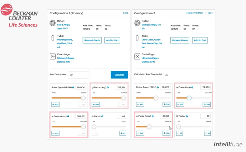This screenshot has width=246, height=152.
Task: Decrease Configuration 2 K-Factor by 10
Action: (179, 133)
